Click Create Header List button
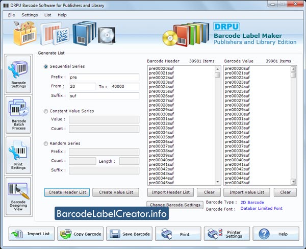306x249 pixels. coord(67,192)
